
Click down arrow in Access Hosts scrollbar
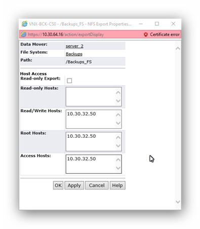118,168
